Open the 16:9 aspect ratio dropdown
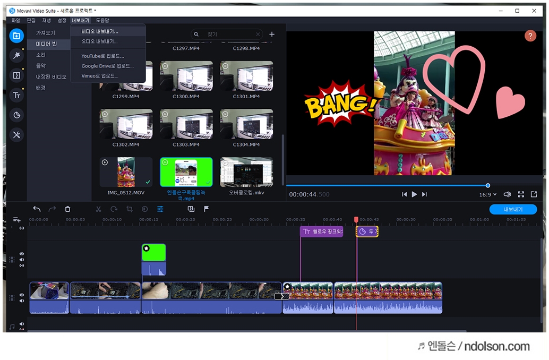 (x=488, y=194)
